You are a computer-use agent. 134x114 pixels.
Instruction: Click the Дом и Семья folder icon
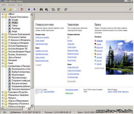pyautogui.click(x=6, y=57)
